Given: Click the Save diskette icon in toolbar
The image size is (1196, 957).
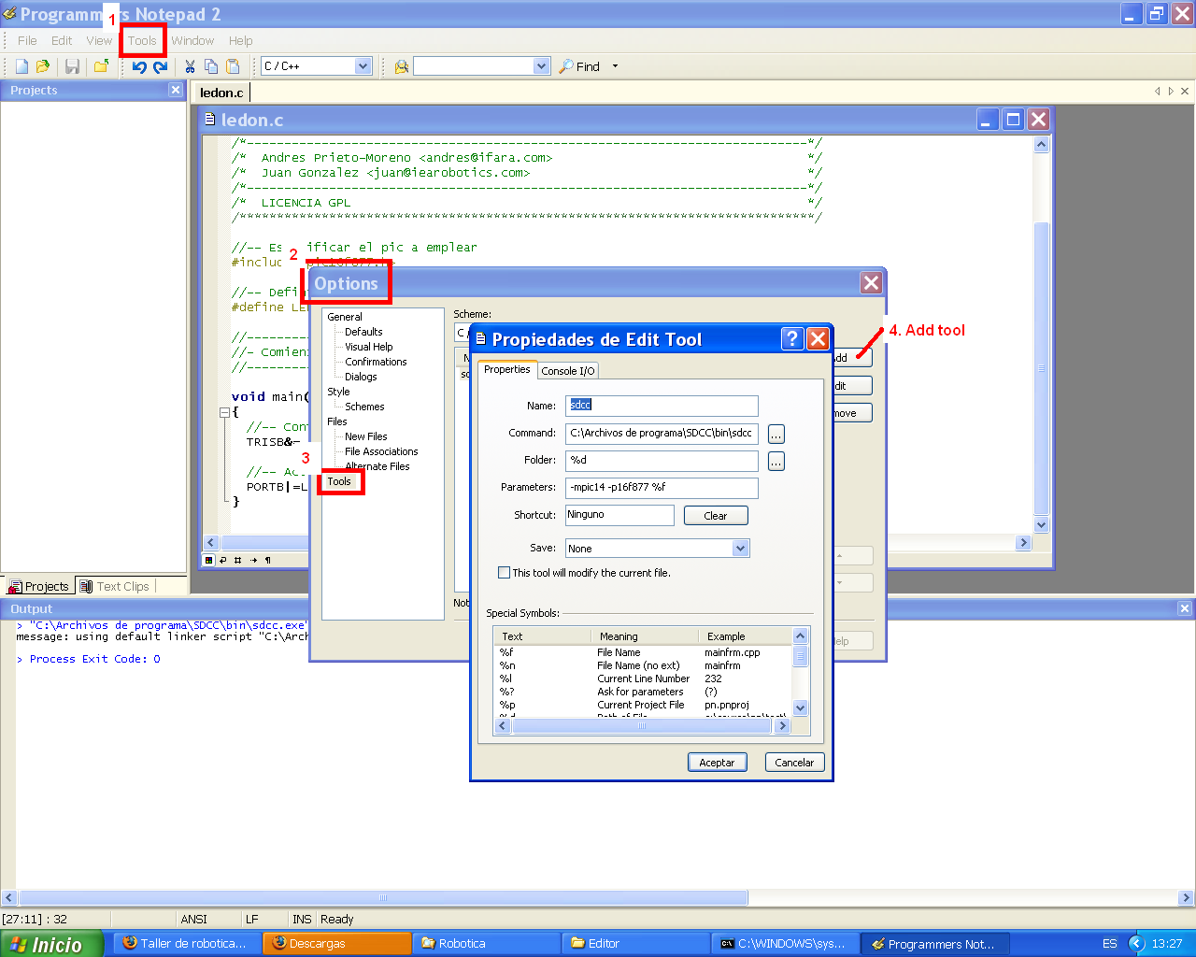Looking at the screenshot, I should tap(72, 66).
